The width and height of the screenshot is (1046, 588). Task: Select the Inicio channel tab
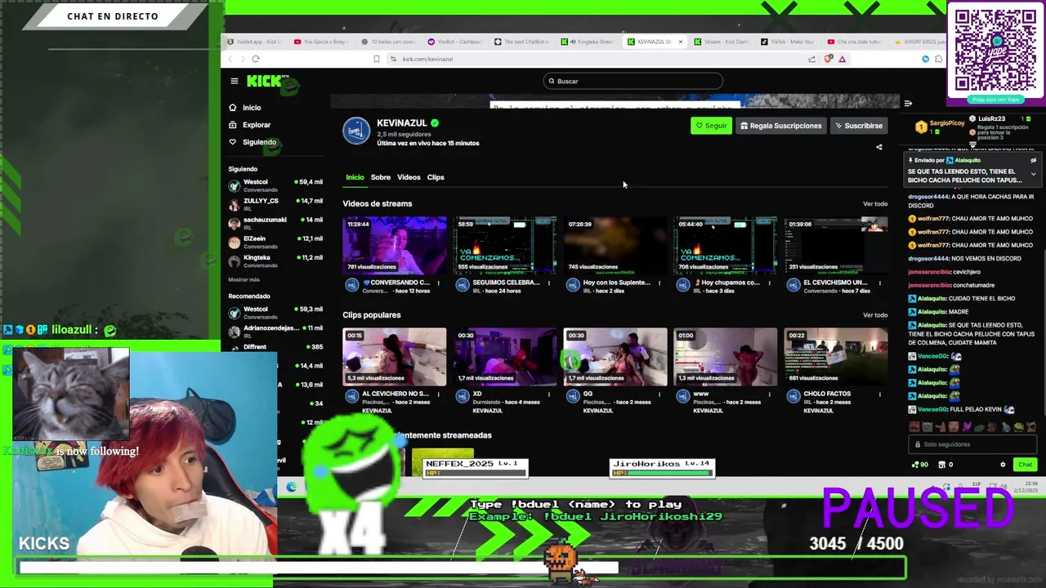[x=355, y=177]
